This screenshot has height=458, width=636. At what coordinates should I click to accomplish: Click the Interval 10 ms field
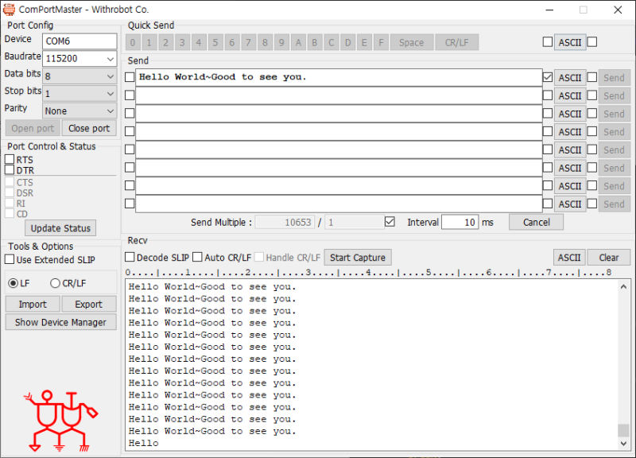[460, 222]
